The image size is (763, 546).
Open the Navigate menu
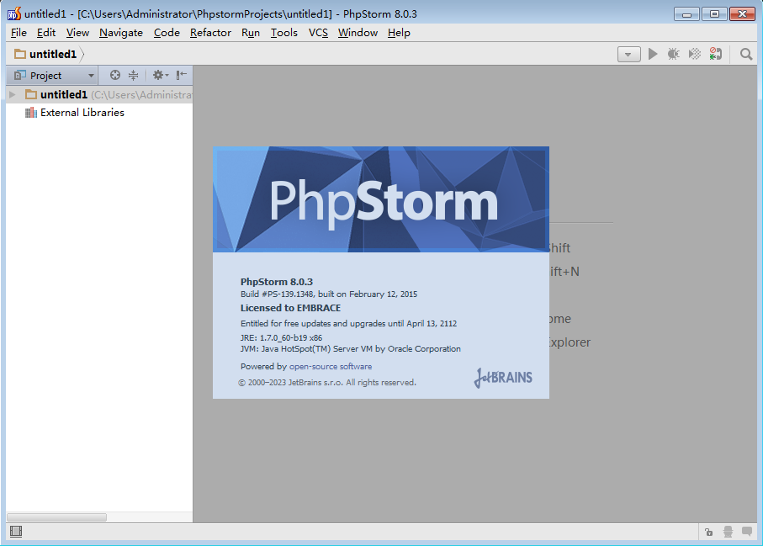click(x=121, y=33)
